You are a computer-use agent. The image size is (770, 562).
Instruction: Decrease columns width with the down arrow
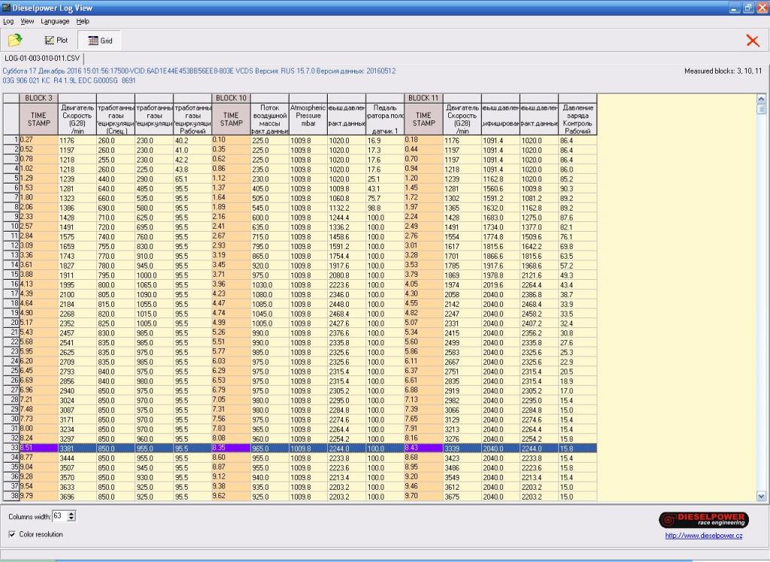[x=71, y=519]
